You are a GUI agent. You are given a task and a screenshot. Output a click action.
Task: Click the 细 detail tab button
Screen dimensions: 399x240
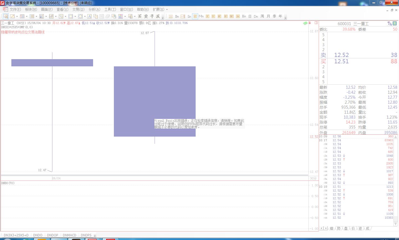332,228
